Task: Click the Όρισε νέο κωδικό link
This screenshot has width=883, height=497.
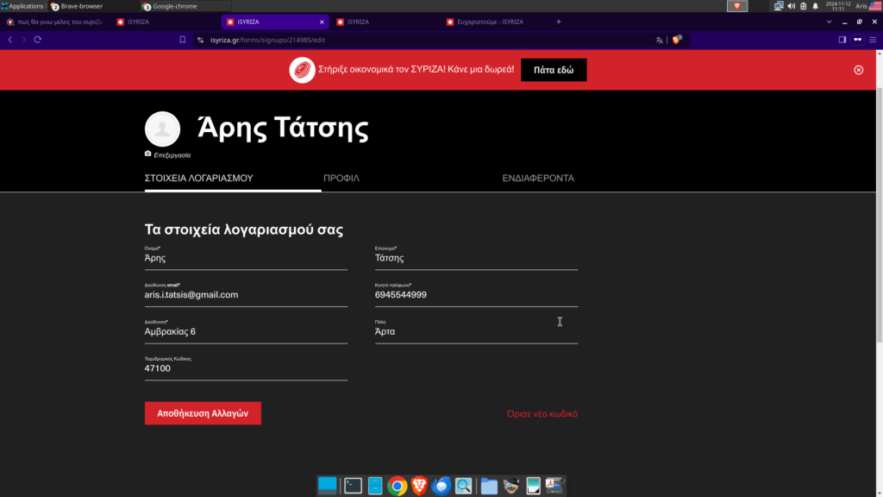Action: [542, 414]
